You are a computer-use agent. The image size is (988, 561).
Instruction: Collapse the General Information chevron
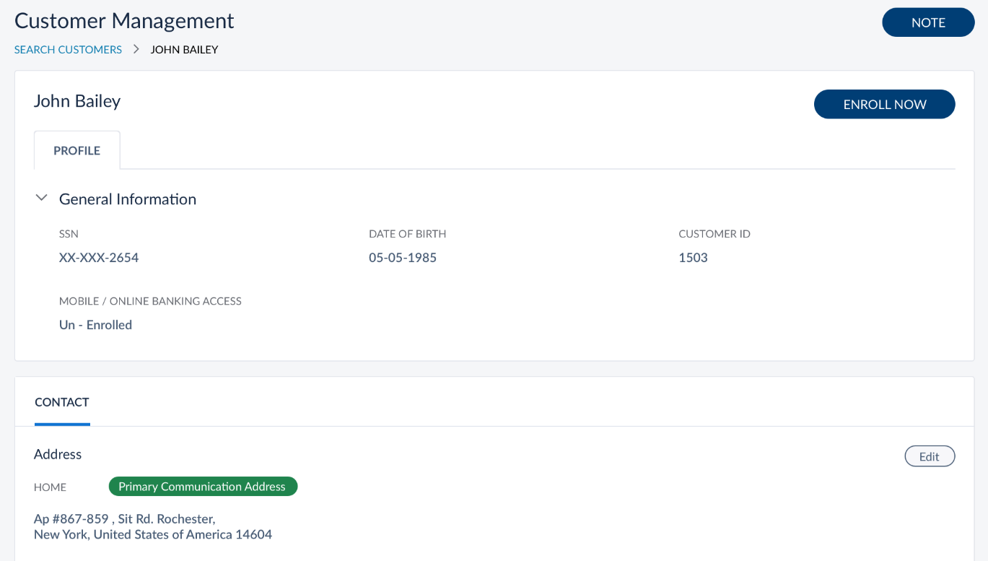pos(42,198)
